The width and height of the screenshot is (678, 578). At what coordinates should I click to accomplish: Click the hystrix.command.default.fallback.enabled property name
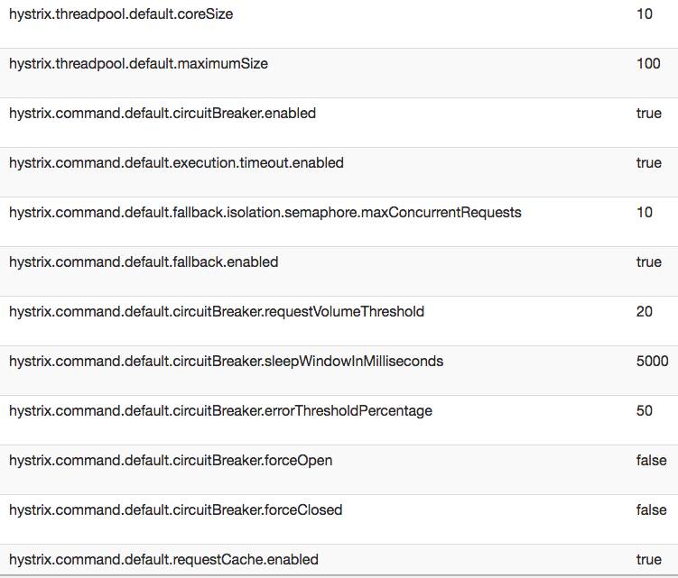144,262
